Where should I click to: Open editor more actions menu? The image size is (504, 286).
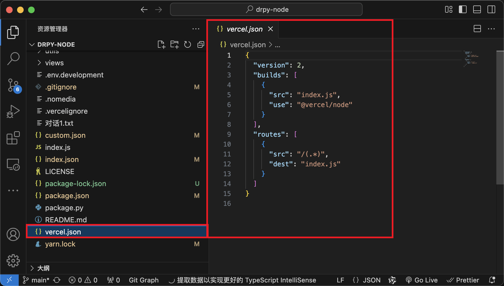(491, 29)
